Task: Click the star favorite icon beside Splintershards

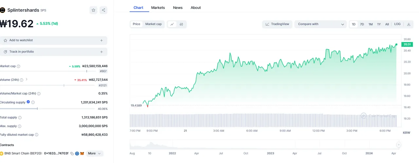Action: [93, 10]
